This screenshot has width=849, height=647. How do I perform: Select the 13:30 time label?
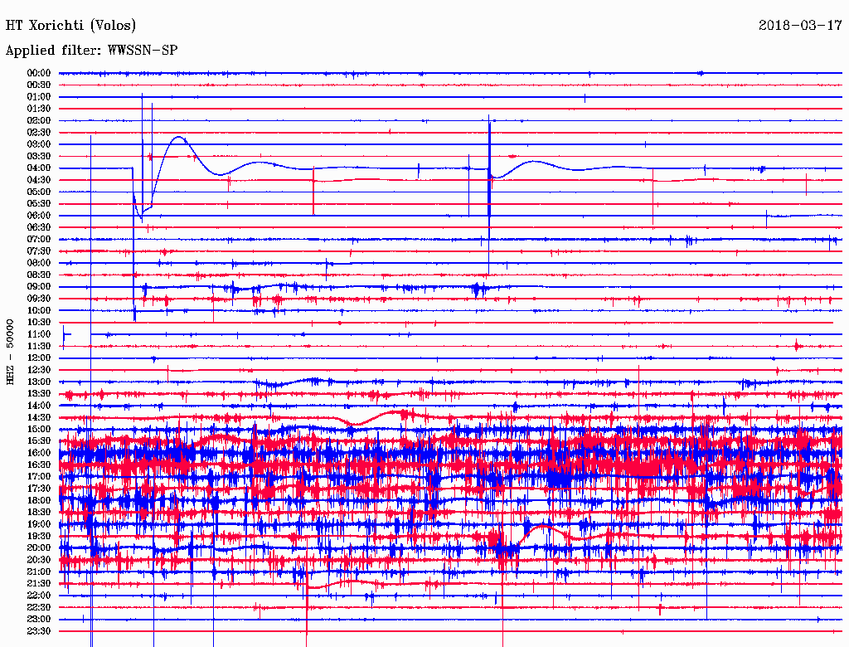pos(39,394)
